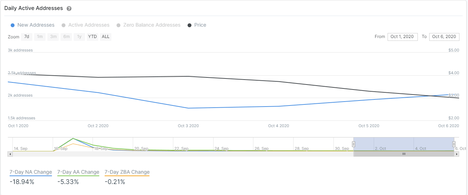This screenshot has height=195, width=468.
Task: Click the From date field
Action: [402, 37]
